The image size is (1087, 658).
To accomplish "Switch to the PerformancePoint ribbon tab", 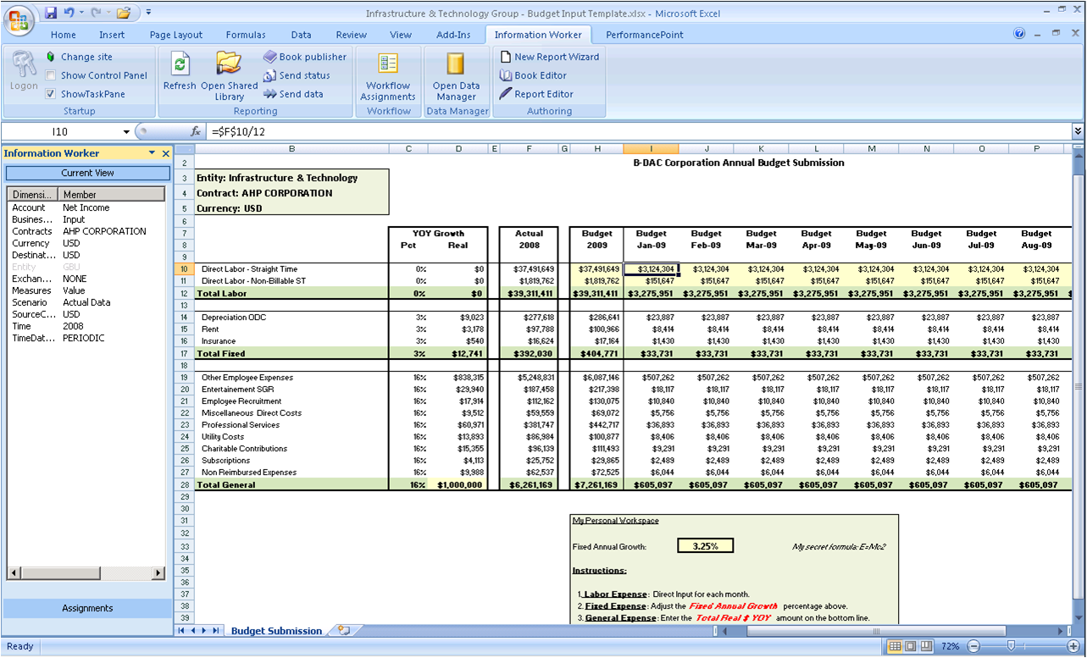I will pos(644,35).
